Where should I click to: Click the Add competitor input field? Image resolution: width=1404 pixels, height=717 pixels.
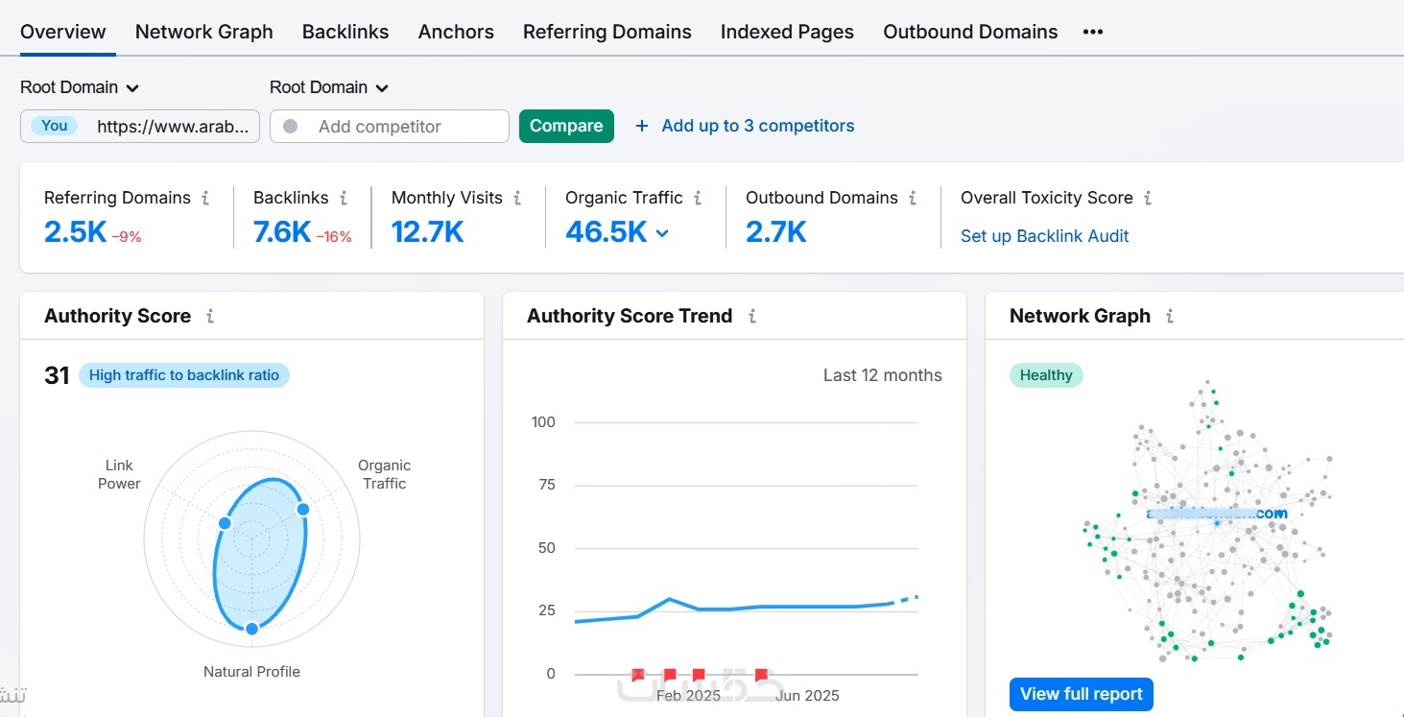coord(390,126)
